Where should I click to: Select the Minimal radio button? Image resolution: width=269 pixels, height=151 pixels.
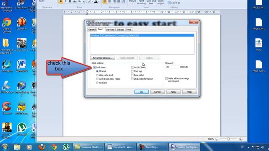pos(97,71)
